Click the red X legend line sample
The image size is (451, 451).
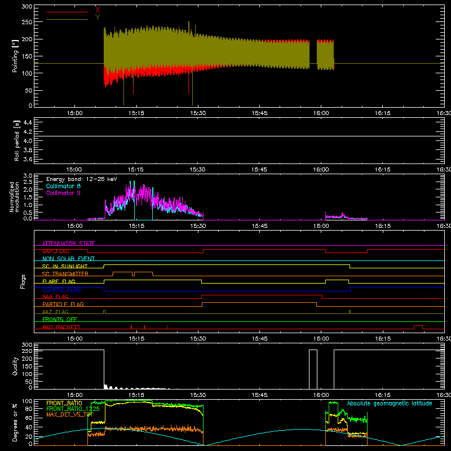pyautogui.click(x=67, y=12)
